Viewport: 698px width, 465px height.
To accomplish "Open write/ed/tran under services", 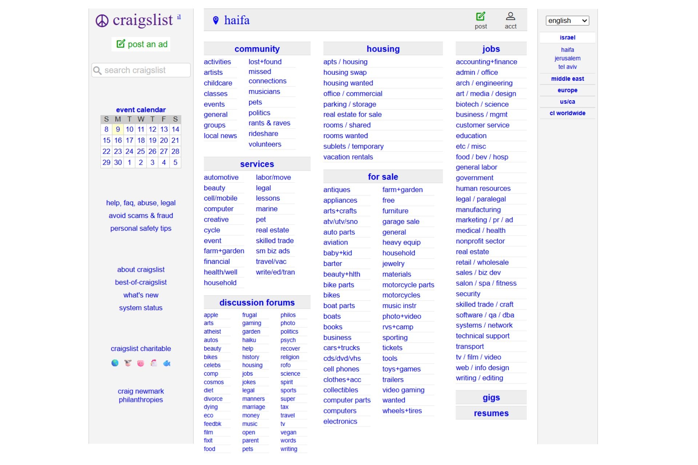I will tap(275, 272).
